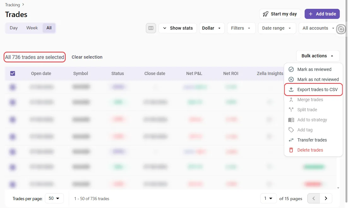
Task: Click the column settings icon button
Action: tap(151, 28)
